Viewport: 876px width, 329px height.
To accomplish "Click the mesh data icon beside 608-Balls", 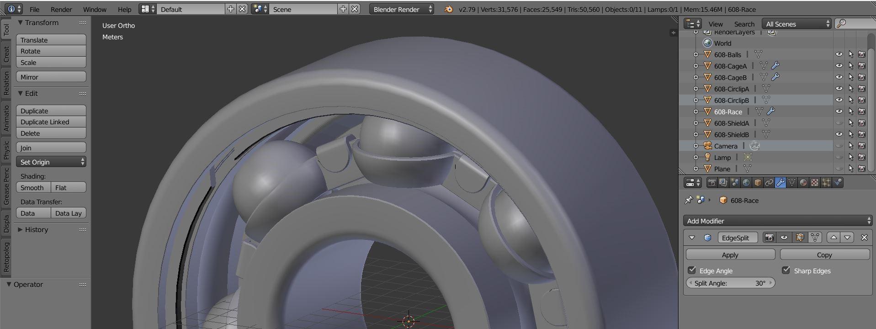I will [x=758, y=54].
